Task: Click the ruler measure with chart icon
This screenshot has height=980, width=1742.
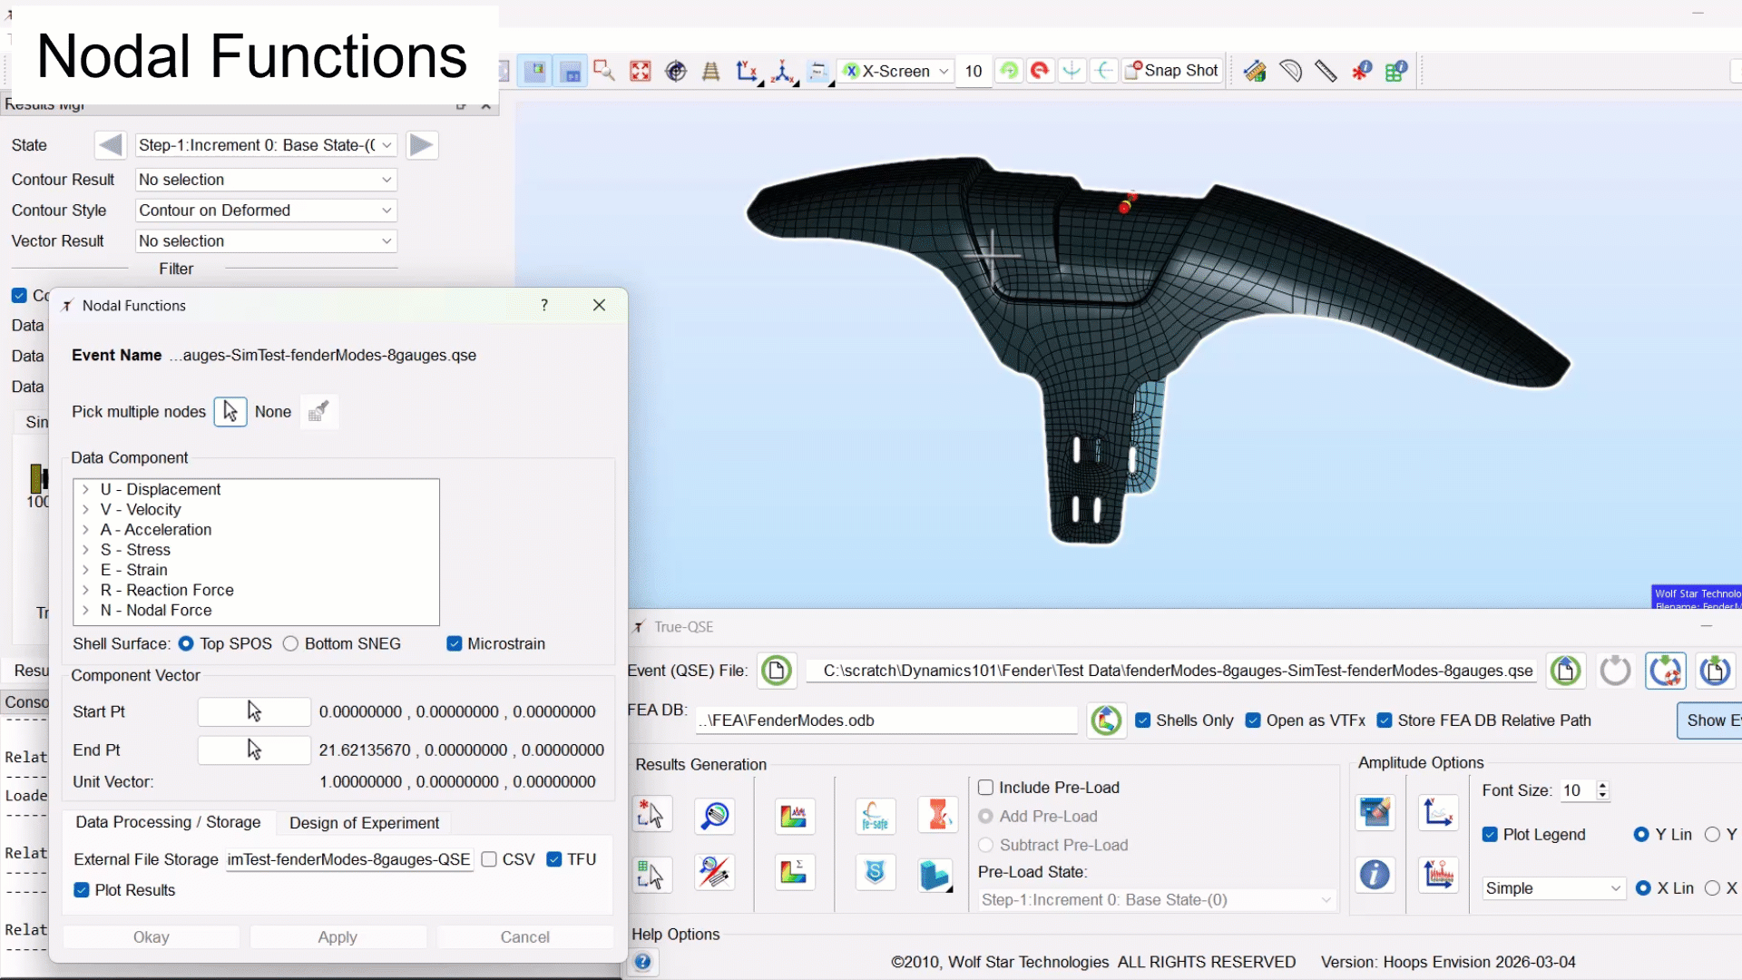Action: [1255, 71]
